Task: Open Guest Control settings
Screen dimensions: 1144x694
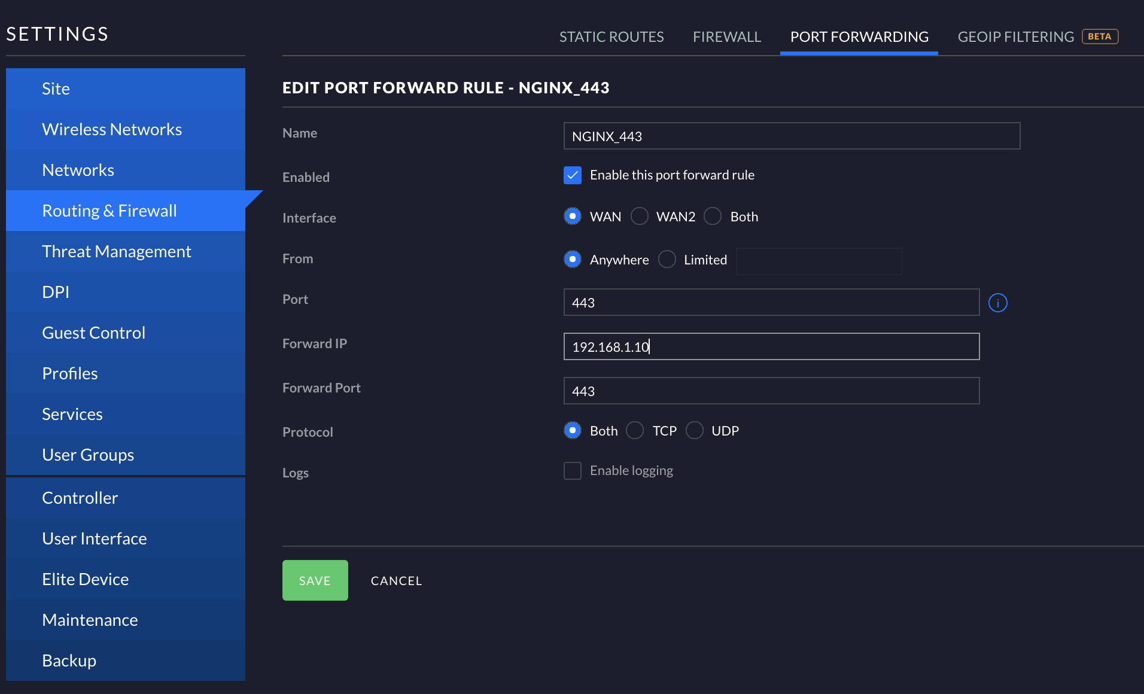Action: tap(93, 333)
